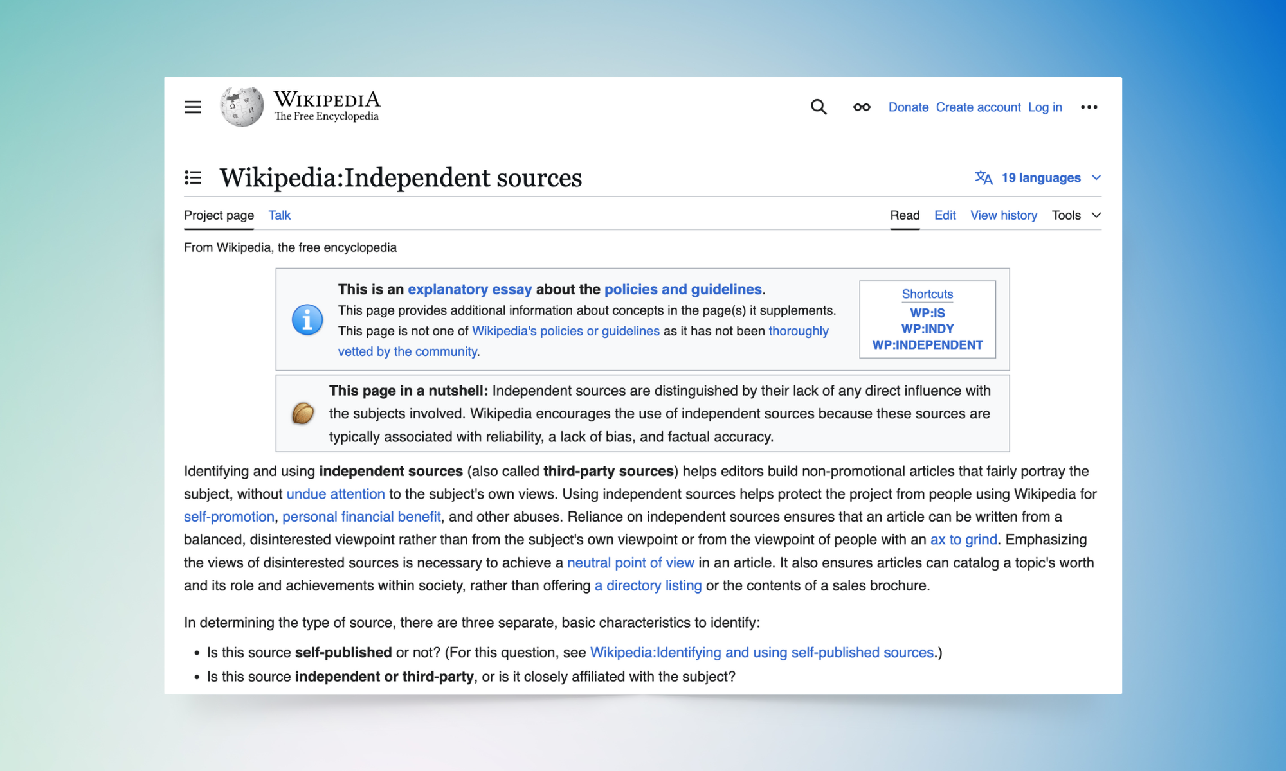The image size is (1286, 771).
Task: Follow the neutral point of view link
Action: pos(630,563)
